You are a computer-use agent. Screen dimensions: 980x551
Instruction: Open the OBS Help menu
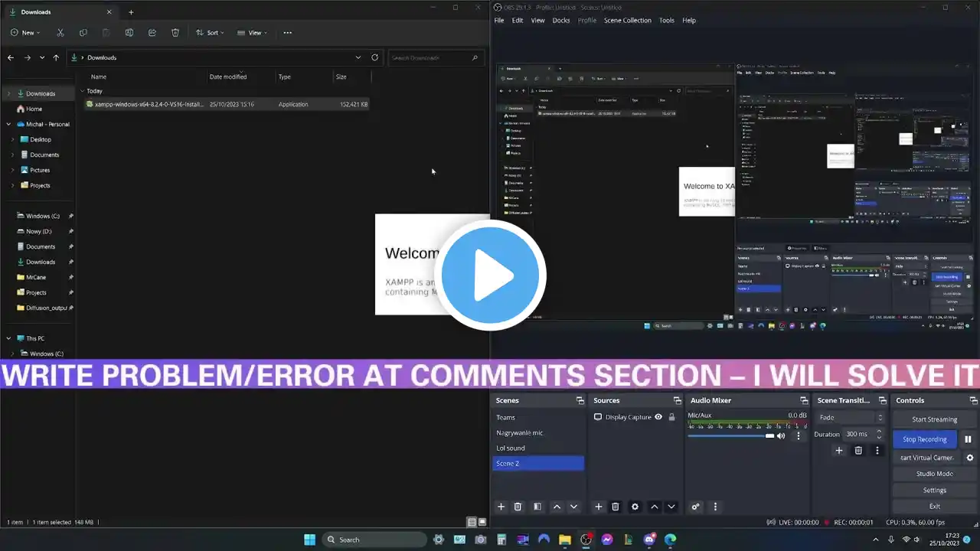pyautogui.click(x=689, y=21)
